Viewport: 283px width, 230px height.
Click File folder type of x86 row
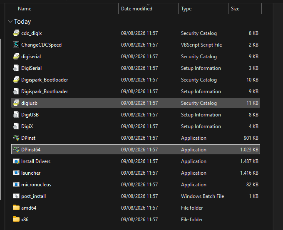coord(192,219)
